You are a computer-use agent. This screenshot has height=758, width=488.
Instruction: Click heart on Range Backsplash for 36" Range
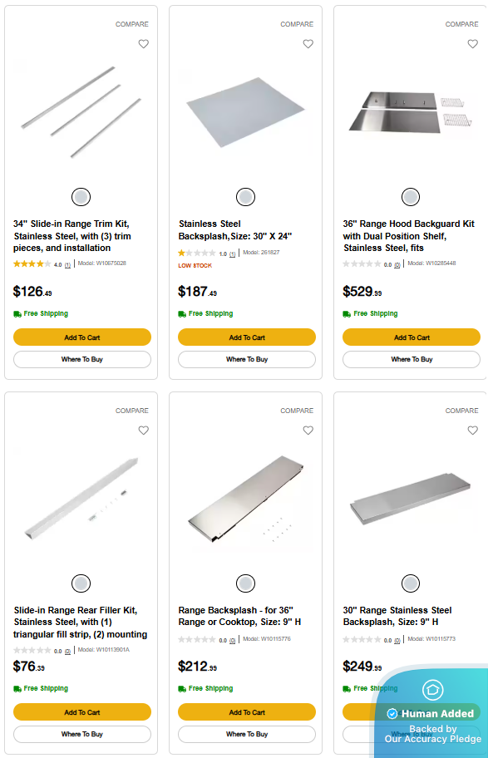click(x=308, y=431)
